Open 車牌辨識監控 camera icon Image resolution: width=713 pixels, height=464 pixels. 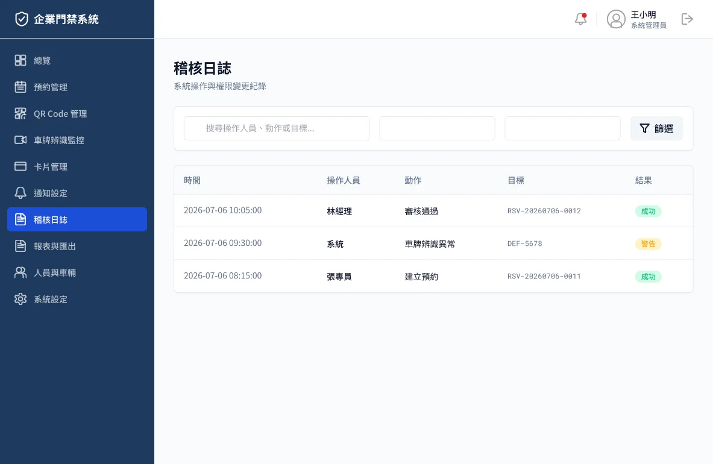pyautogui.click(x=20, y=140)
